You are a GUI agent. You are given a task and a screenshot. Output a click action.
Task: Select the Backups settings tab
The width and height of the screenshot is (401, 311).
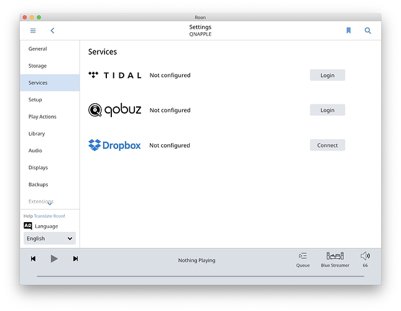tap(50, 184)
